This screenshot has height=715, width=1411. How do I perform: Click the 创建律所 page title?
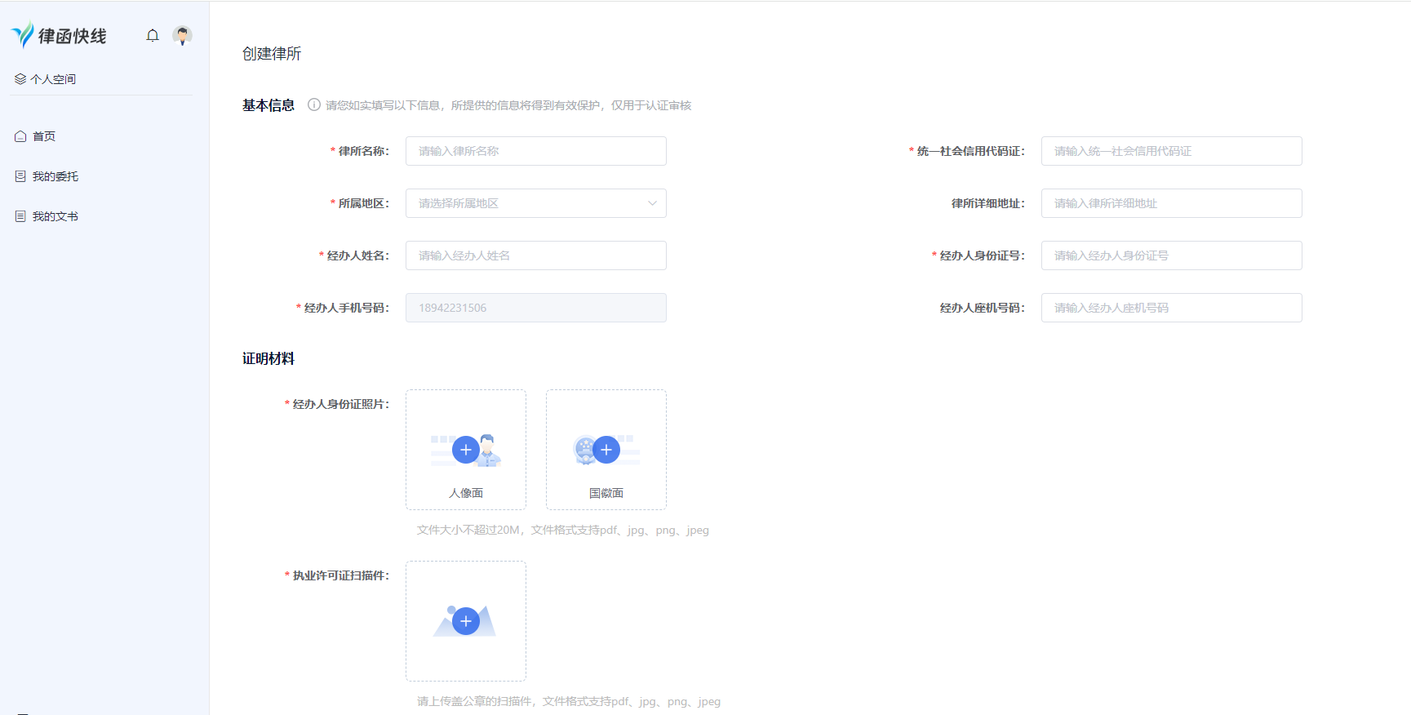click(272, 54)
